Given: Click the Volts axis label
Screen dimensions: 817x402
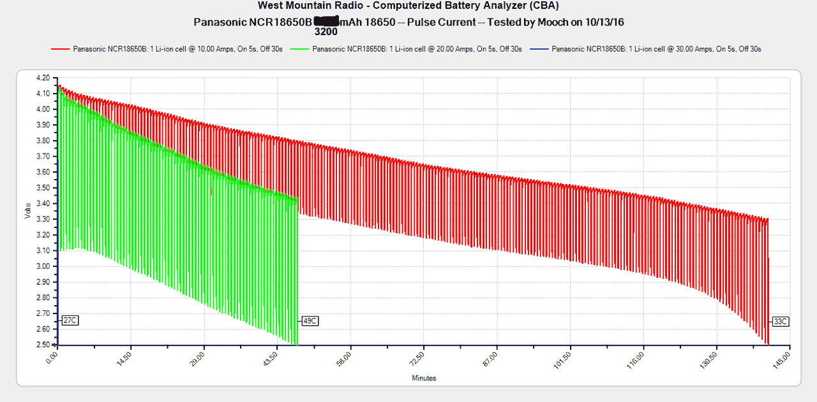Looking at the screenshot, I should [x=27, y=212].
